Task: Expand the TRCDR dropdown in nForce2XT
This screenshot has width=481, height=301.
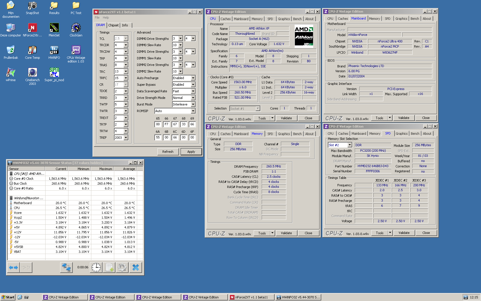Action: pyautogui.click(x=126, y=45)
